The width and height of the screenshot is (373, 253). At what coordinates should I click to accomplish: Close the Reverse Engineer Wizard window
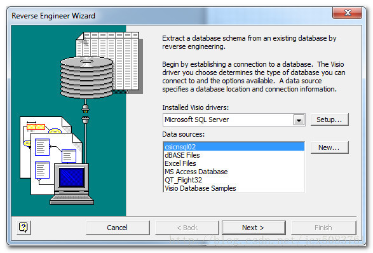coord(348,12)
